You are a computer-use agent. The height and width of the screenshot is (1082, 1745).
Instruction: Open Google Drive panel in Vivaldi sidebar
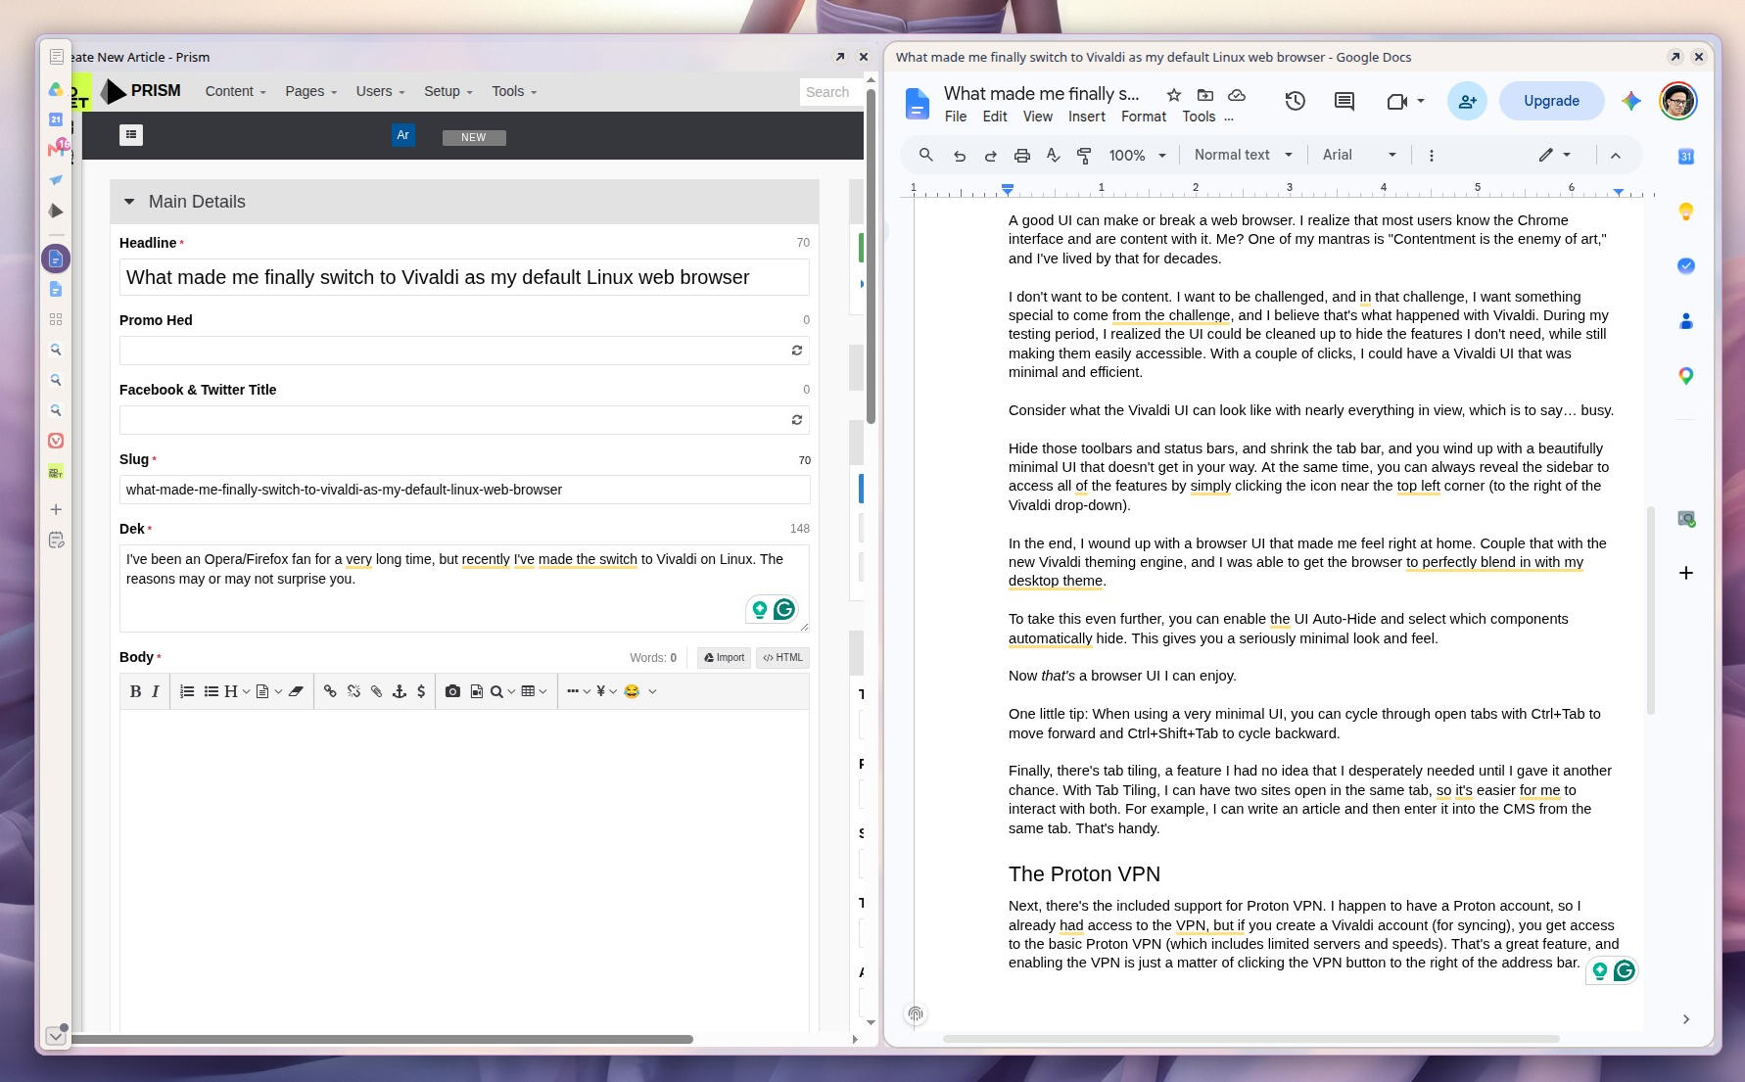pos(56,89)
